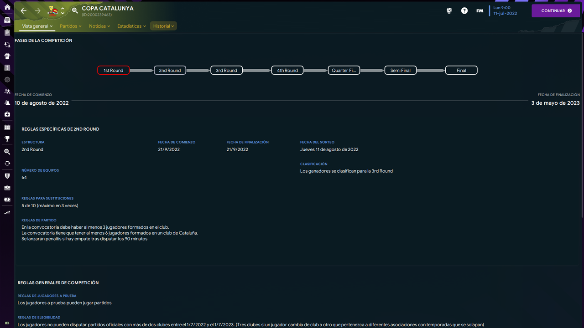Open the Competitions trophy icon in sidebar
Screen dimensions: 584x328
click(x=7, y=139)
